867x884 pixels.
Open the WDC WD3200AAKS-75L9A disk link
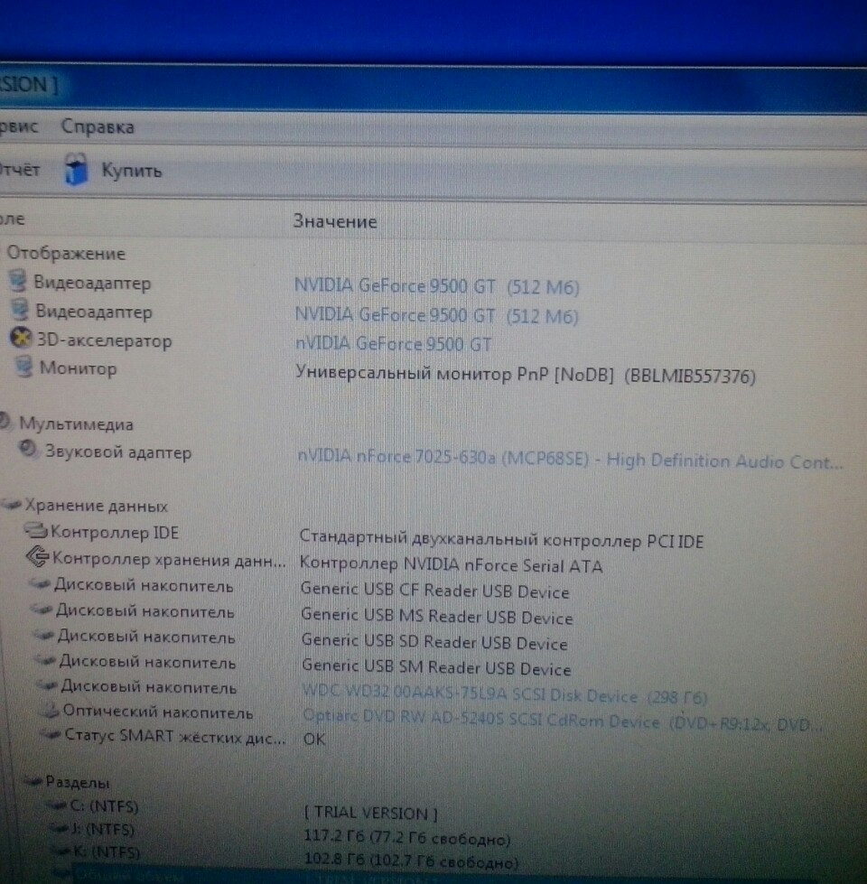[x=505, y=694]
